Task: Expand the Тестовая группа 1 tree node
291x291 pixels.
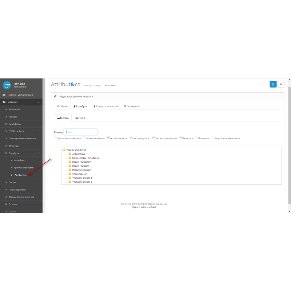Action: pos(66,178)
